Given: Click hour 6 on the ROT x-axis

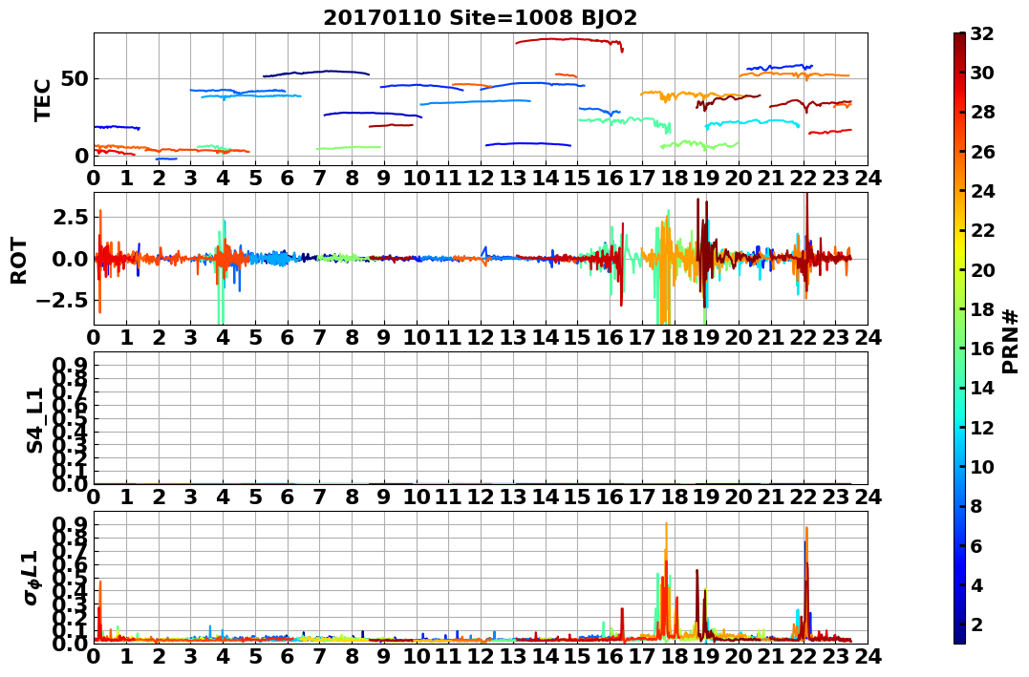Looking at the screenshot, I should pos(288,338).
